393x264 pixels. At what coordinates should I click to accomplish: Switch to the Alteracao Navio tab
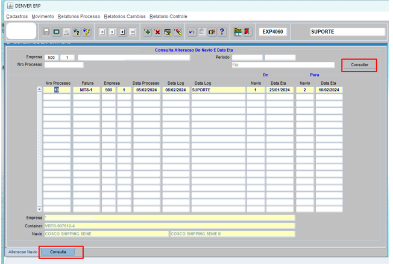point(22,252)
